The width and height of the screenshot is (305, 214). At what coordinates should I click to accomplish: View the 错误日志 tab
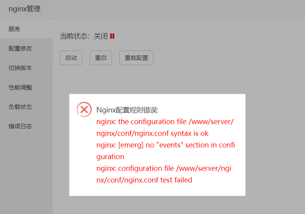coord(26,126)
